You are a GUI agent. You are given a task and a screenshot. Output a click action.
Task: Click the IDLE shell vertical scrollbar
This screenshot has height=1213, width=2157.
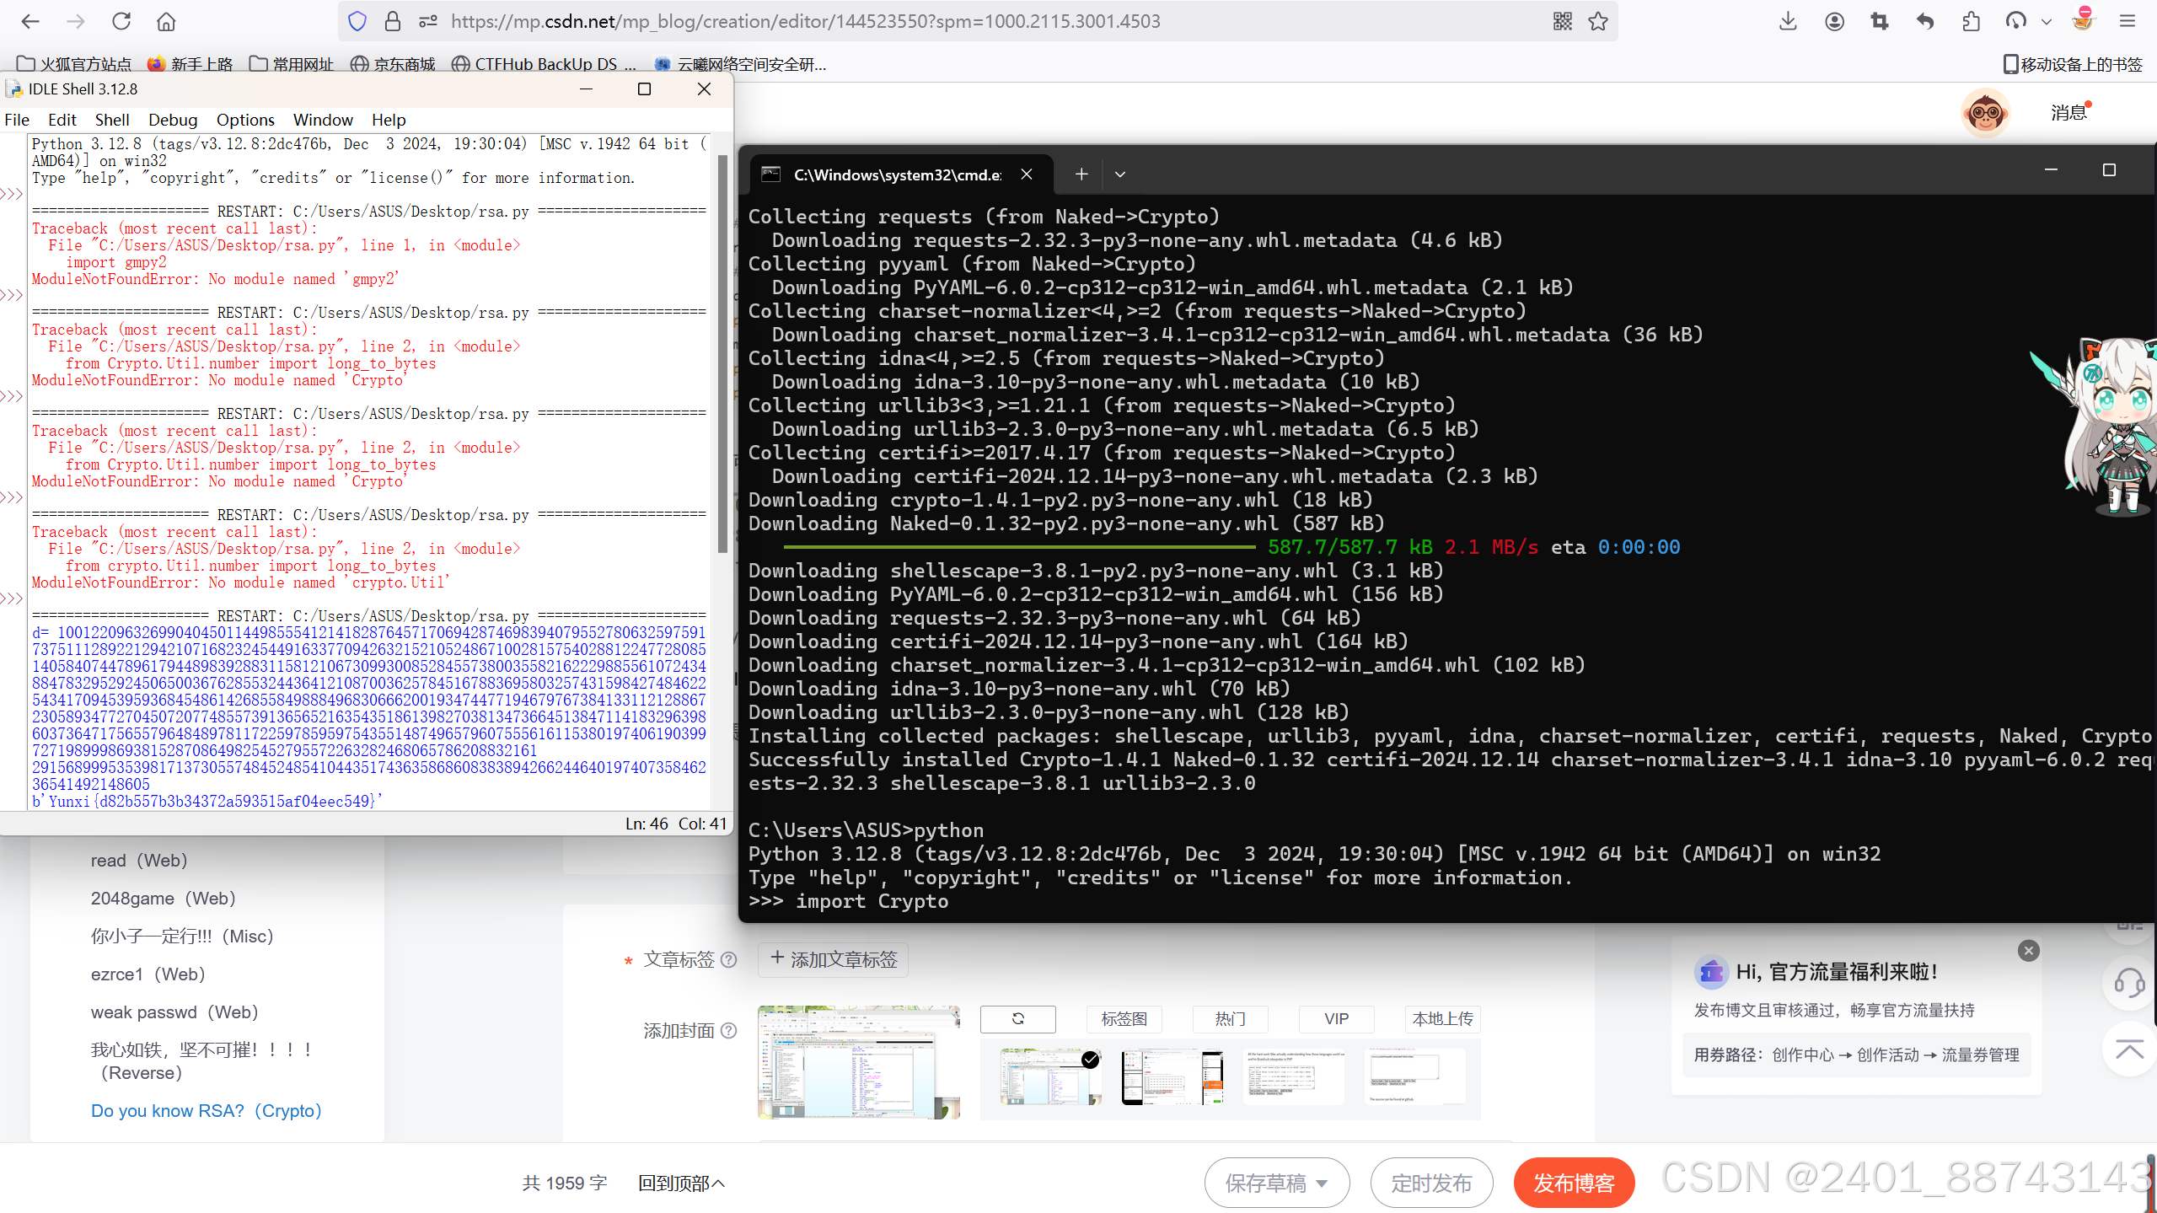coord(722,354)
